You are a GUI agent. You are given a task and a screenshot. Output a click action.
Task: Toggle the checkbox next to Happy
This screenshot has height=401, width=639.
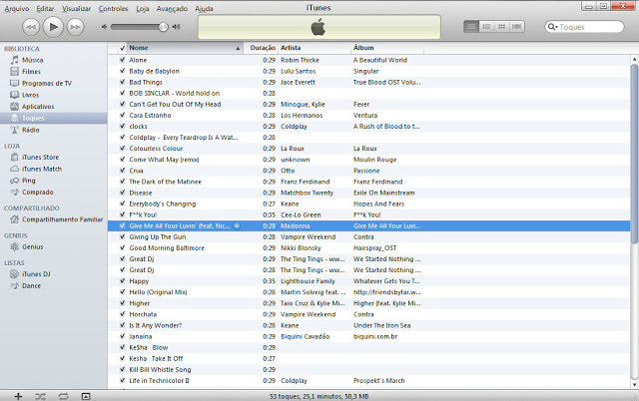coord(122,281)
